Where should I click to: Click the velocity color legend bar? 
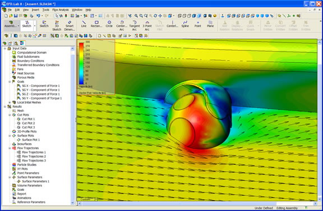81,63
